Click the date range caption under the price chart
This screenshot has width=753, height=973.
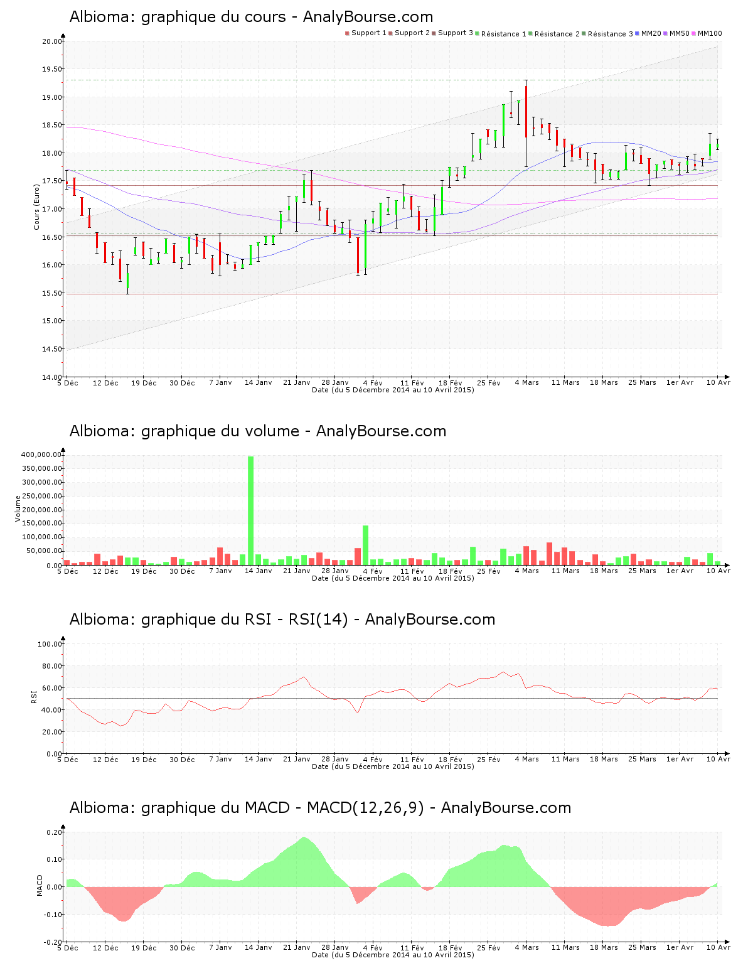393,390
